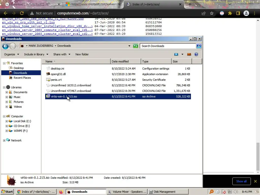Select Unconfirmed 473467.crdownload file
The image size is (260, 195).
pos(71,91)
